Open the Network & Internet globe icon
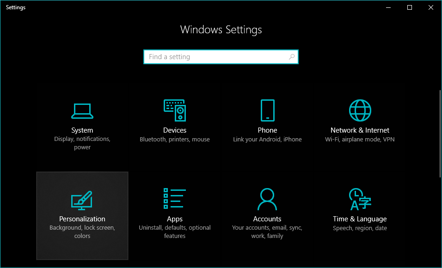This screenshot has height=268, width=442. [x=360, y=110]
